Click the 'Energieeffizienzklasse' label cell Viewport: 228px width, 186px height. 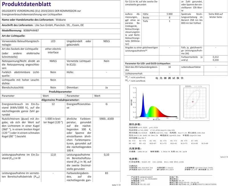coord(79,106)
